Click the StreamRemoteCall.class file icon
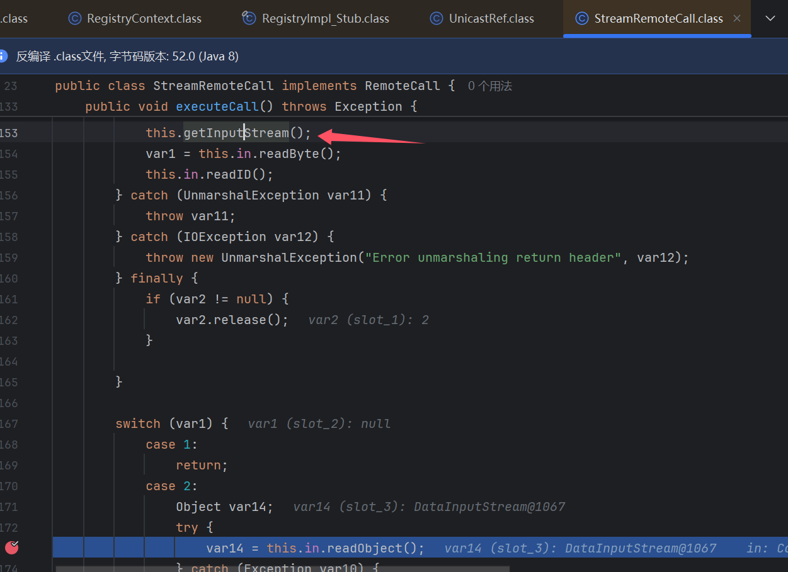This screenshot has width=788, height=572. (583, 18)
